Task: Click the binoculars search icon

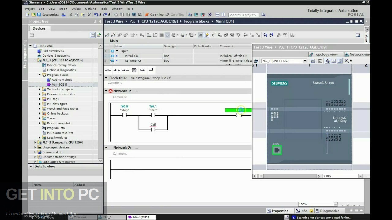Action: tap(263, 15)
